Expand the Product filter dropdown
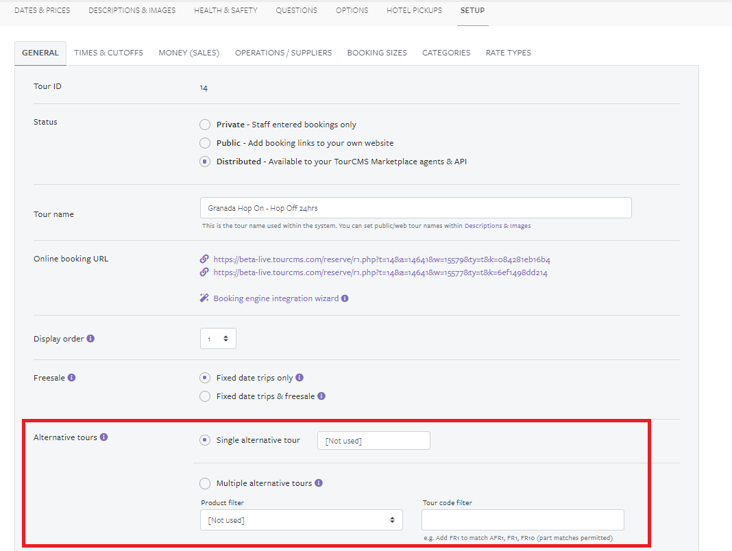The image size is (732, 551). [x=302, y=520]
